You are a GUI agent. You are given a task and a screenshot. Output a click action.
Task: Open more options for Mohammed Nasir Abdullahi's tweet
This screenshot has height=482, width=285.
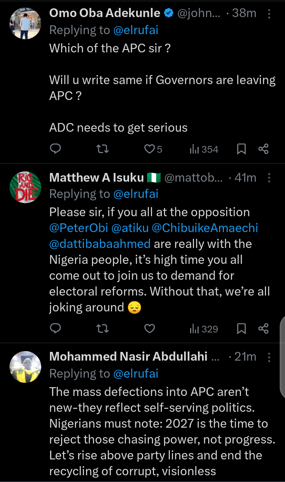pyautogui.click(x=269, y=357)
